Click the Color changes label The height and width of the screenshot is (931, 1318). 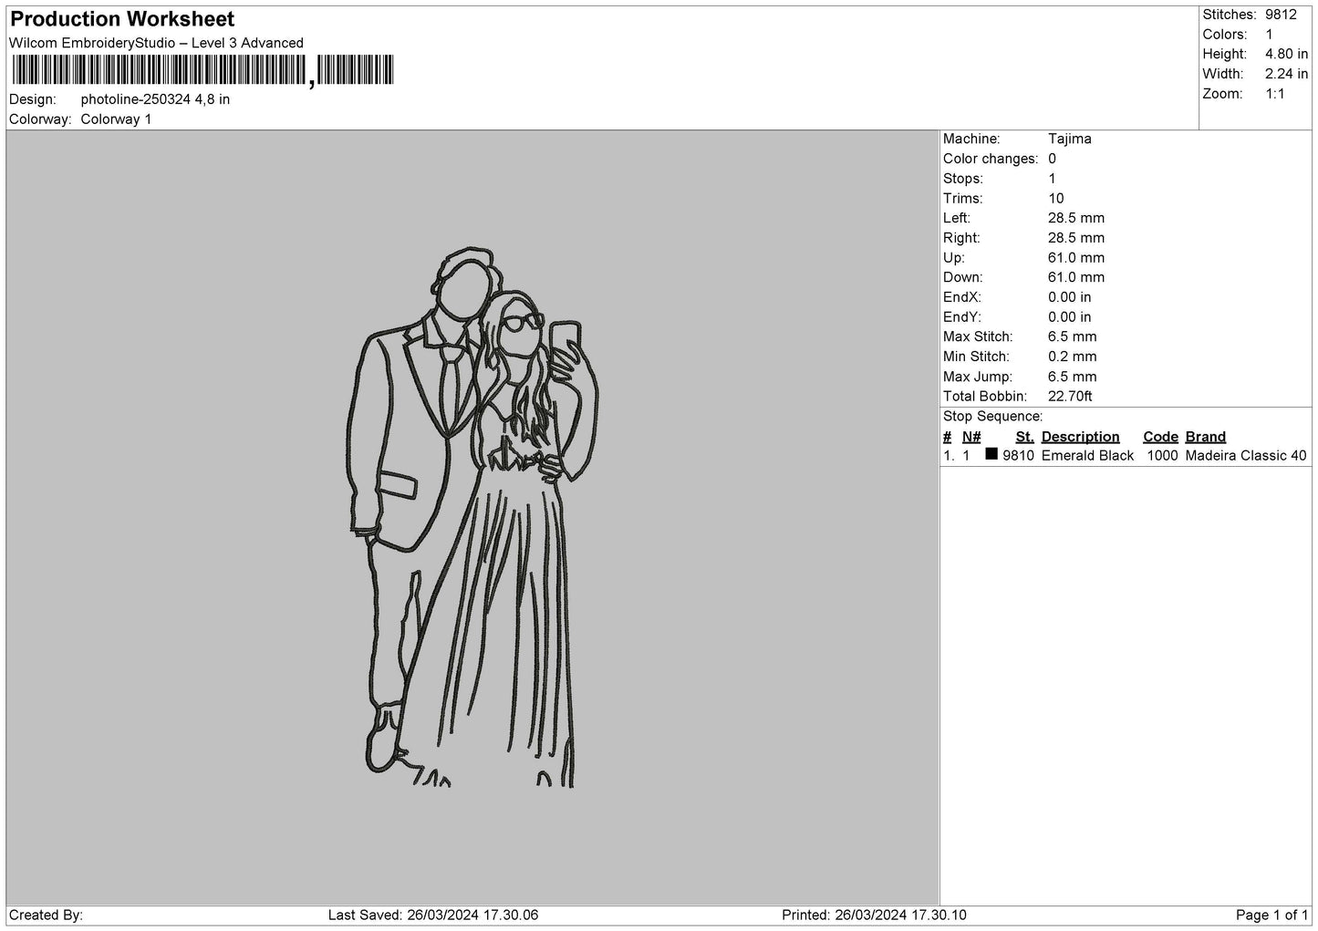(x=991, y=159)
